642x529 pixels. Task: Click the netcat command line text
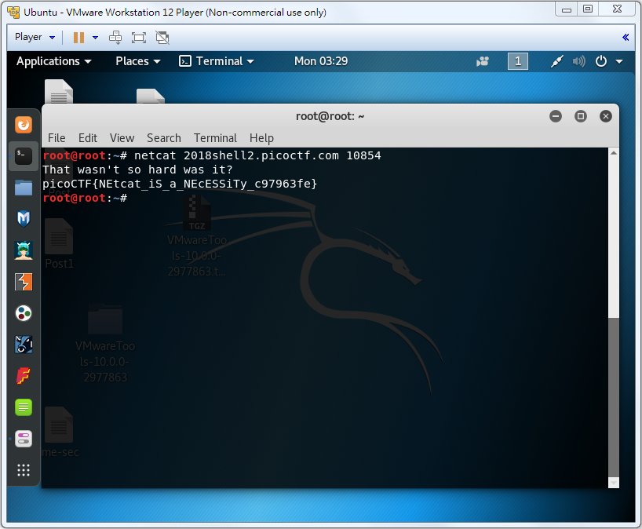pos(257,155)
